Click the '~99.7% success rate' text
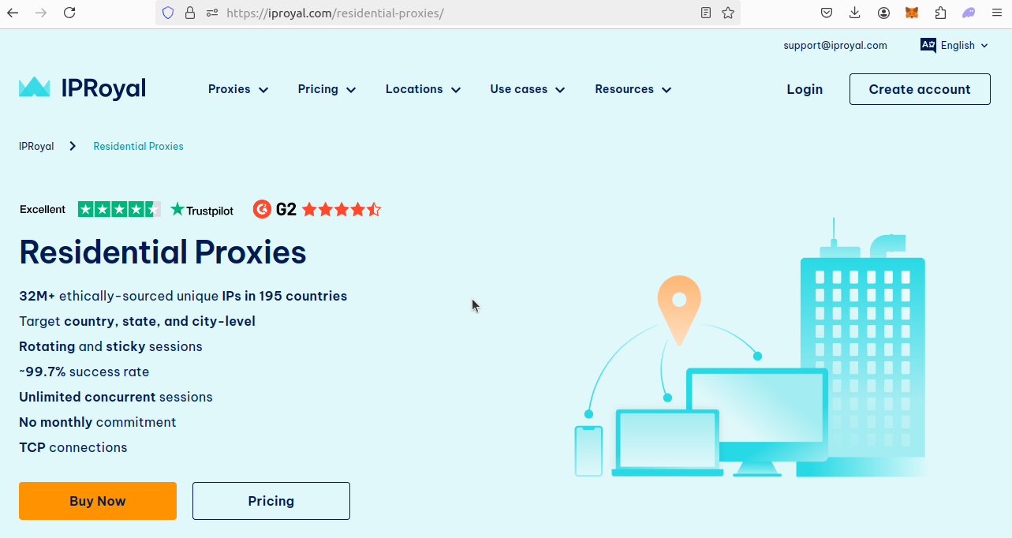 [84, 372]
